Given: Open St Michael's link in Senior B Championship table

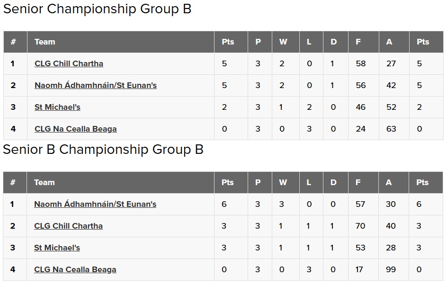Looking at the screenshot, I should click(57, 248).
